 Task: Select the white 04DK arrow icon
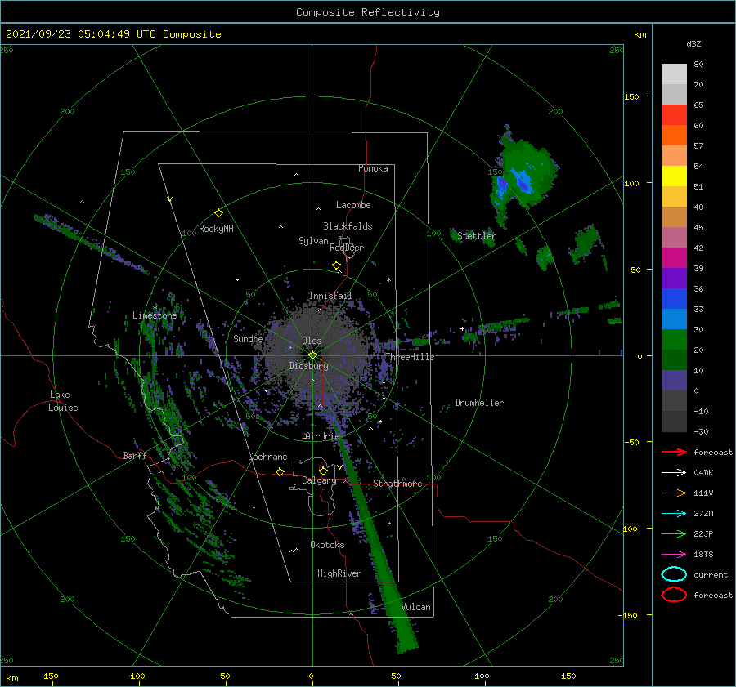click(x=674, y=472)
